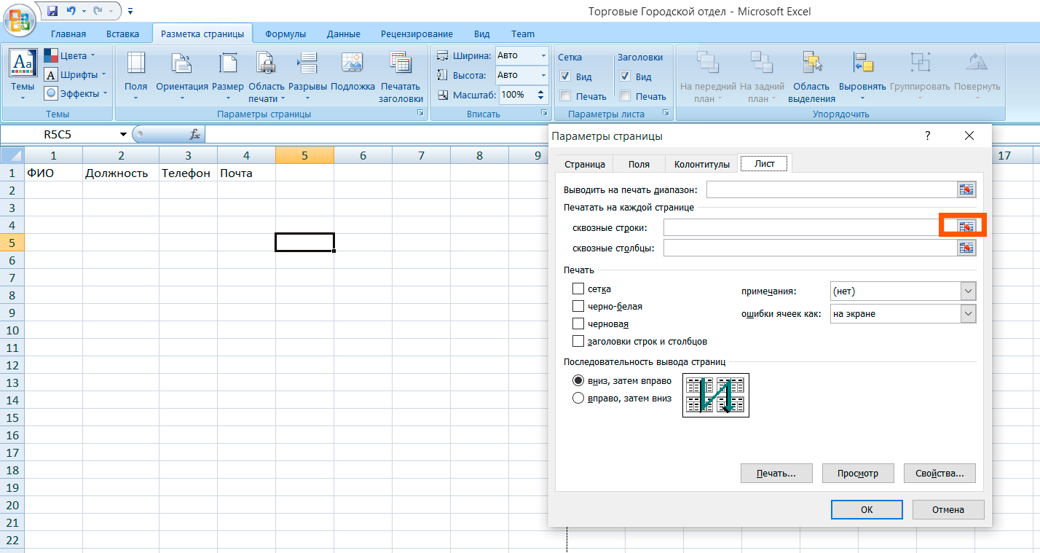Viewport: 1040px width, 553px height.
Task: Click the insert function fx icon
Action: [x=194, y=135]
